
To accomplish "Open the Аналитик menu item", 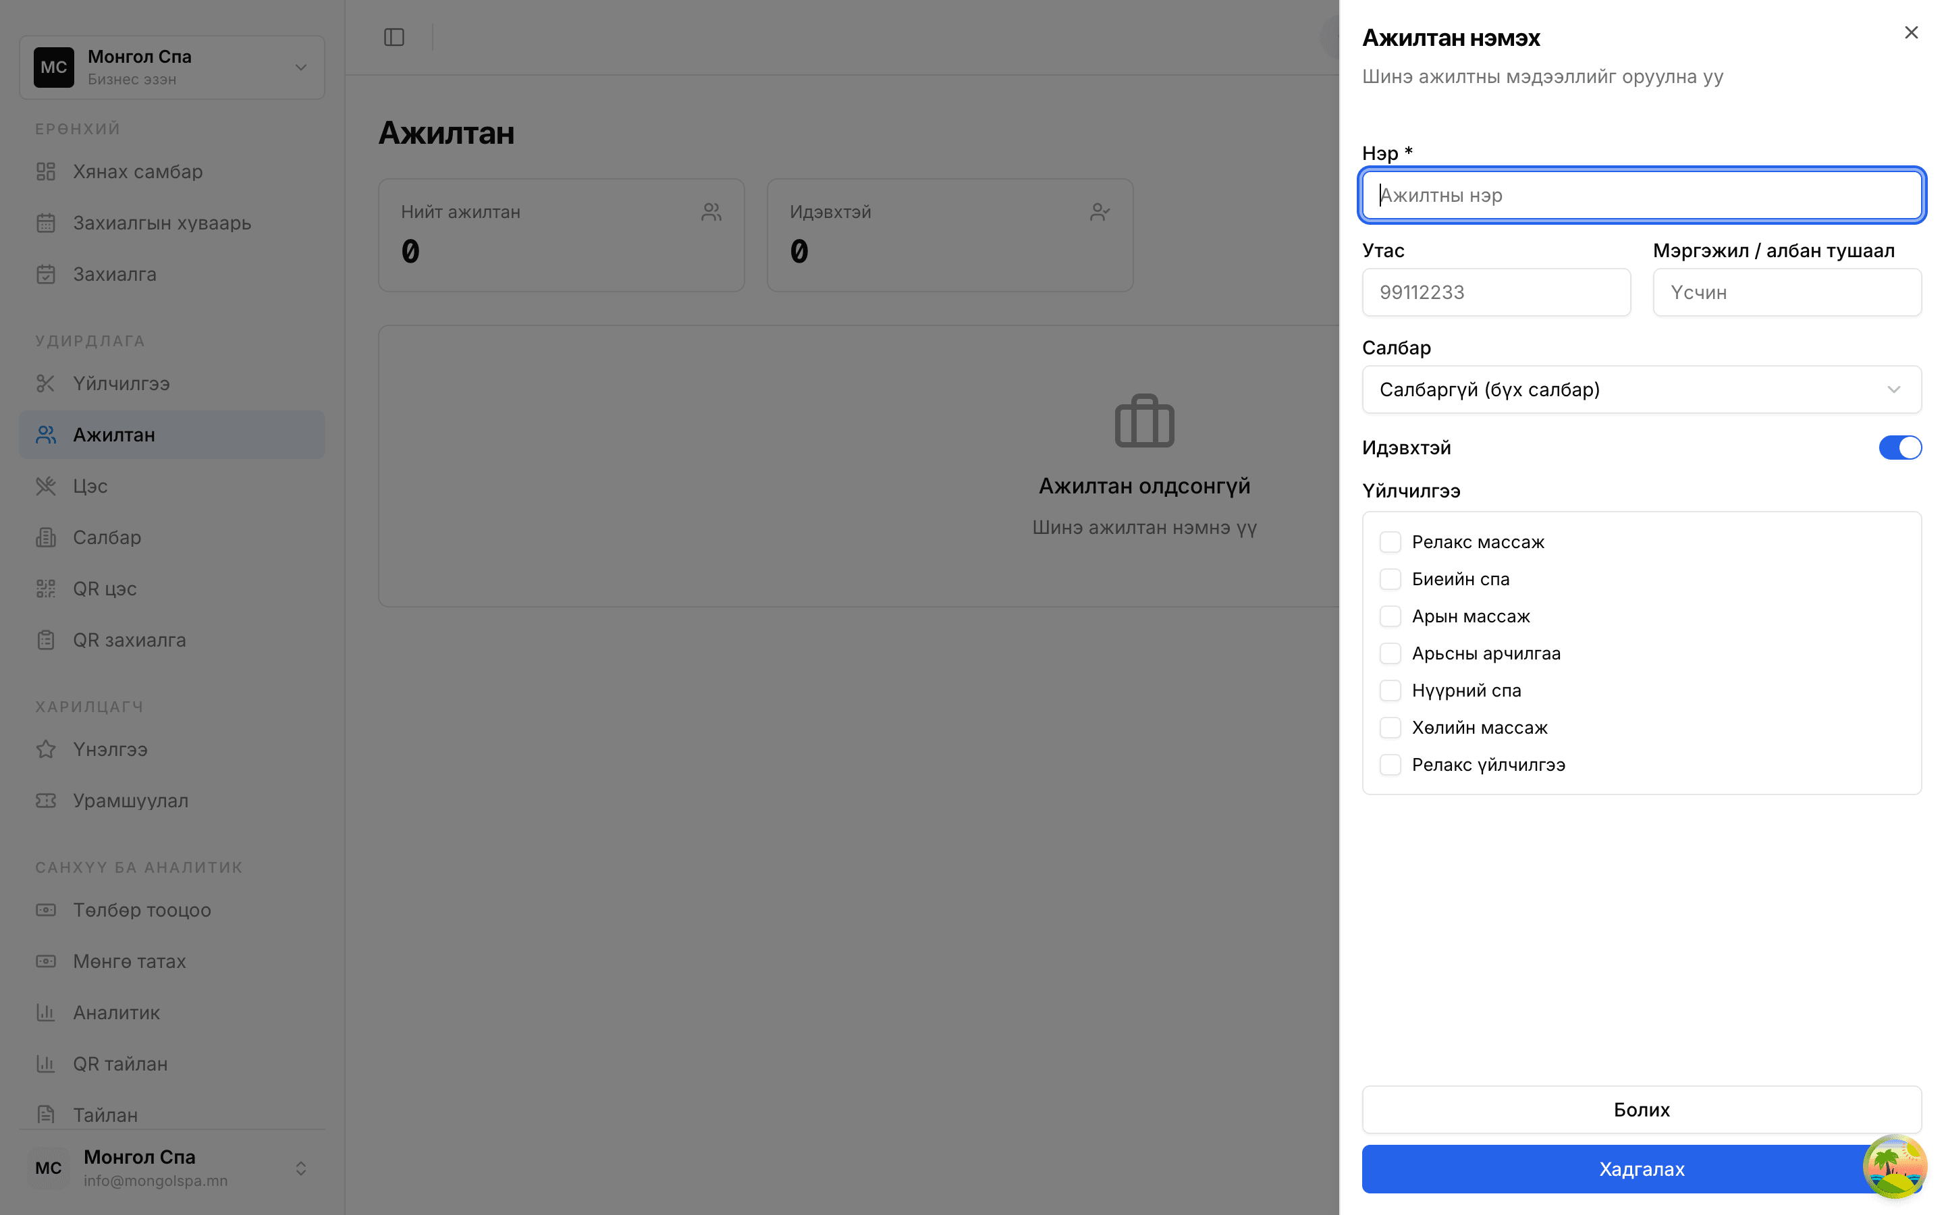I will [172, 1013].
